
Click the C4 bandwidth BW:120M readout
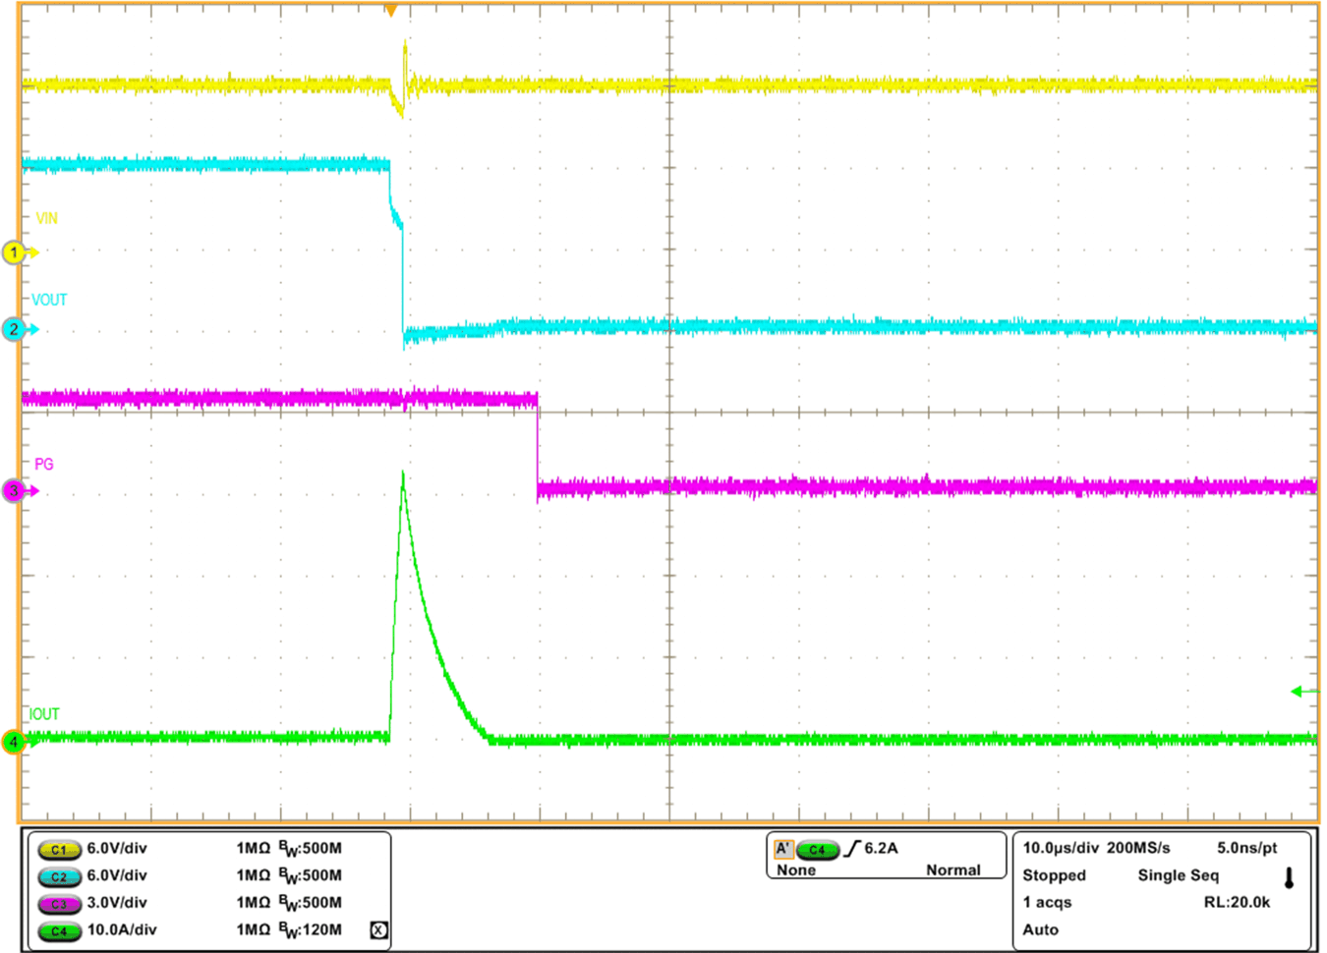tap(311, 929)
